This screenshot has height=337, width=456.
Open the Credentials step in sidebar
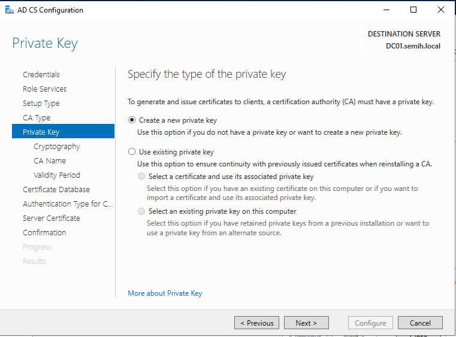point(41,74)
